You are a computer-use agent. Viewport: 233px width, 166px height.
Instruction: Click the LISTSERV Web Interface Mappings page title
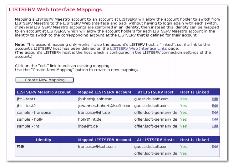click(55, 9)
